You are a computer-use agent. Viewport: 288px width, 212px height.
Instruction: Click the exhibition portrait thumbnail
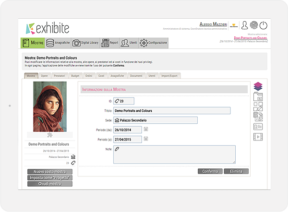(50, 106)
